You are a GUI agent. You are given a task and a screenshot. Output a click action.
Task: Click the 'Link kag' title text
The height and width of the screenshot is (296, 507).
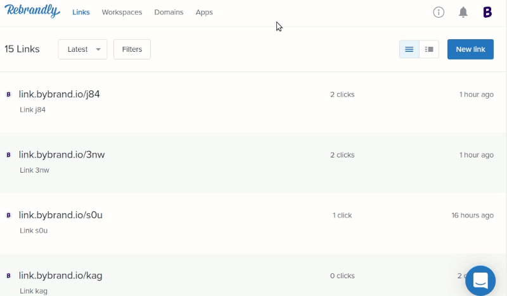(x=34, y=291)
